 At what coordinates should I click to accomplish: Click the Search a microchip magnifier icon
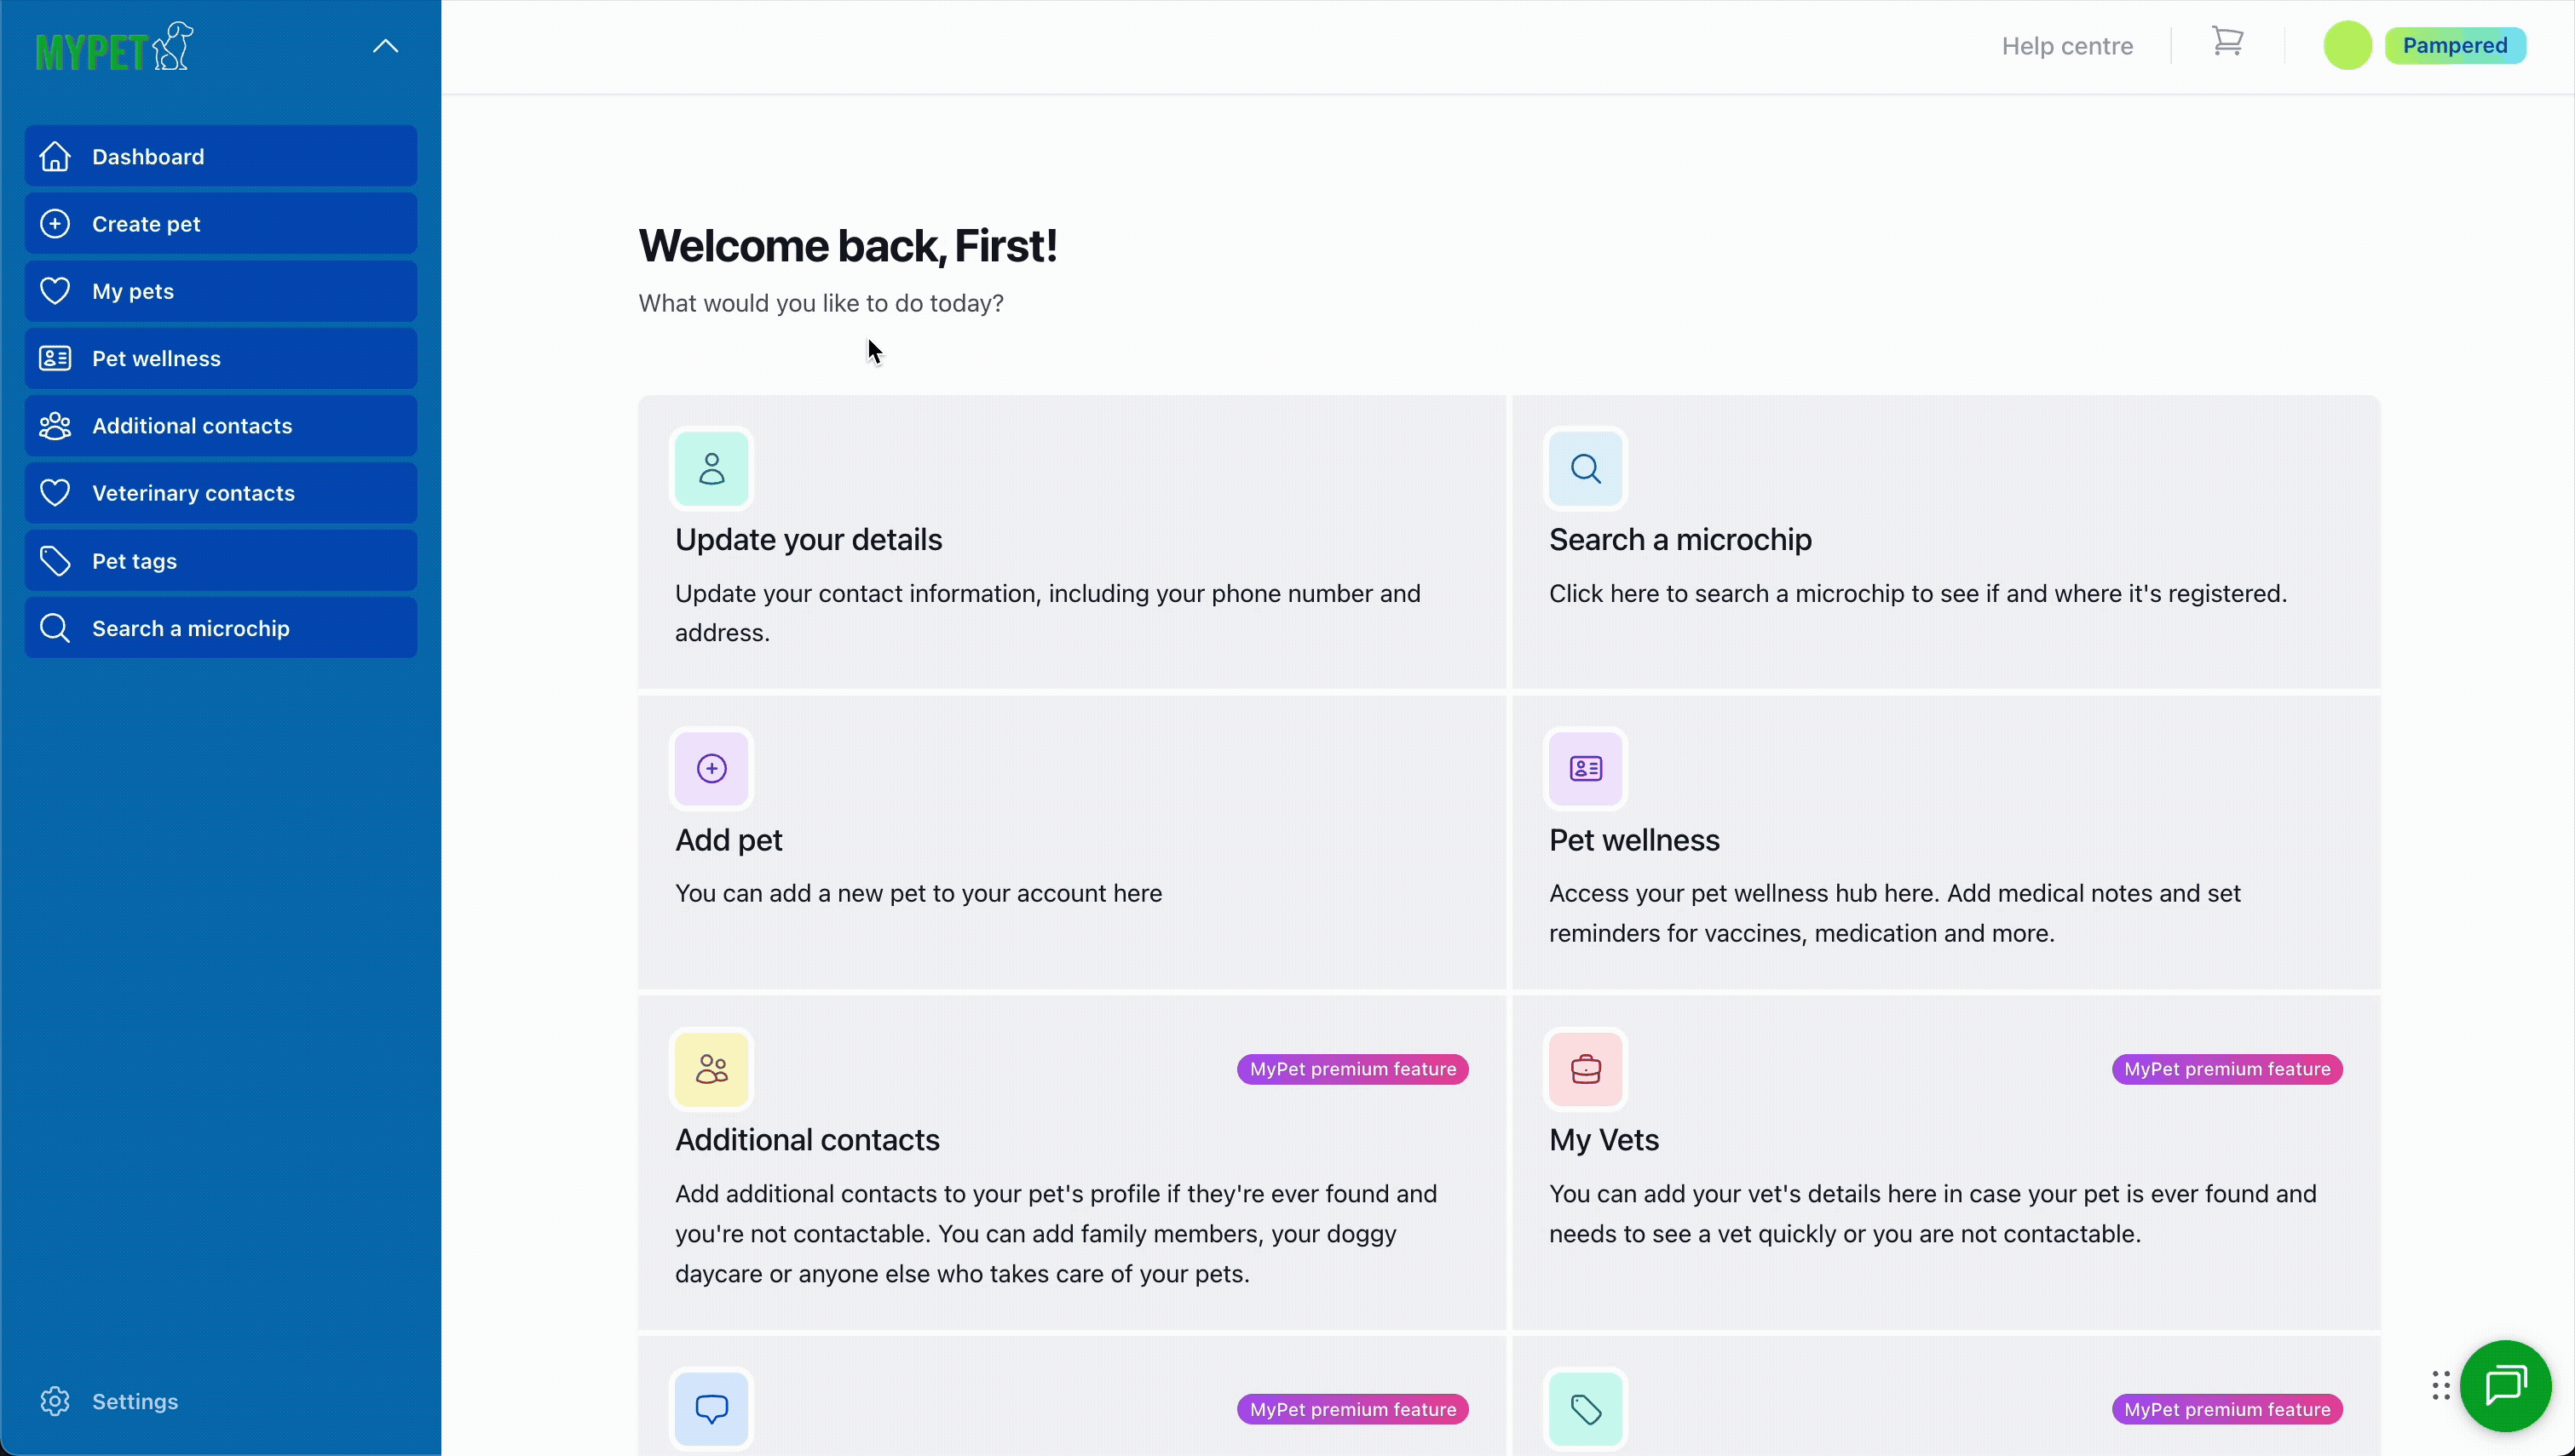click(x=1586, y=468)
